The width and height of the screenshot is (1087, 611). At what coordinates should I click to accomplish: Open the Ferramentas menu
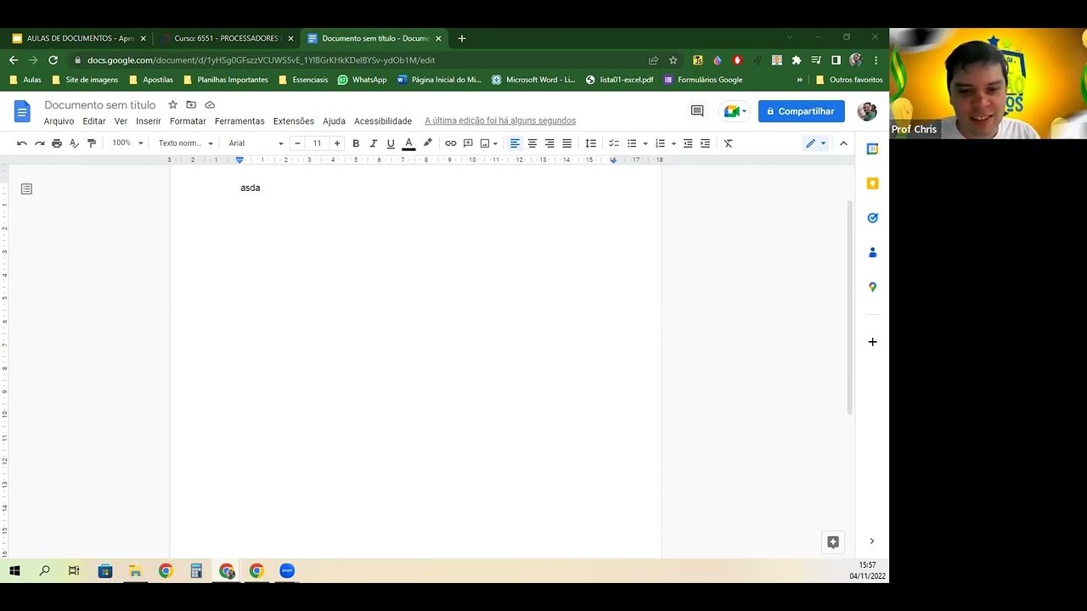coord(239,121)
